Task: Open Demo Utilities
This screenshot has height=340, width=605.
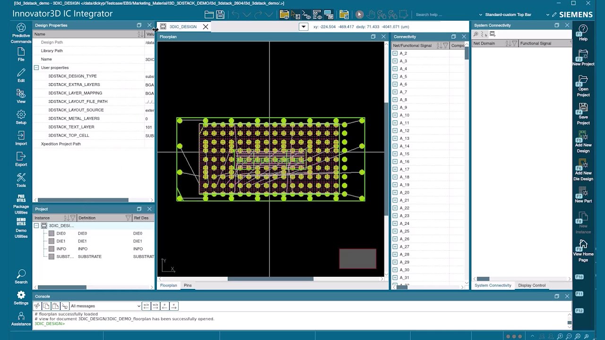Action: pos(21,228)
